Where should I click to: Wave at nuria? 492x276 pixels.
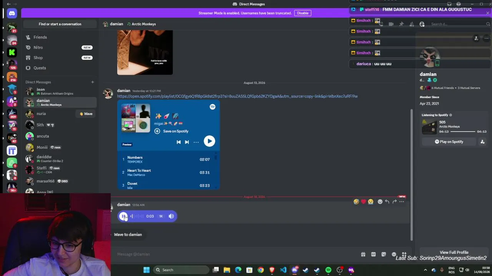(x=86, y=114)
